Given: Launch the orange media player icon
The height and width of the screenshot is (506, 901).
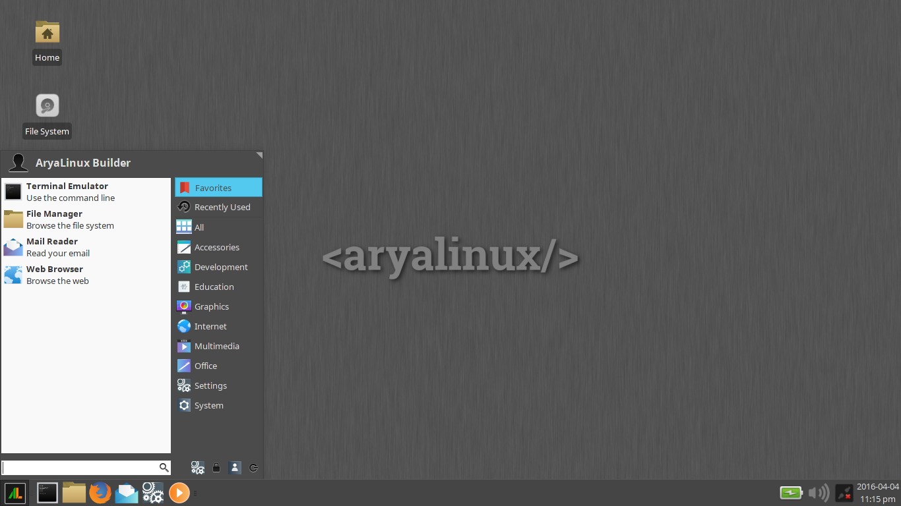Looking at the screenshot, I should click(x=179, y=493).
